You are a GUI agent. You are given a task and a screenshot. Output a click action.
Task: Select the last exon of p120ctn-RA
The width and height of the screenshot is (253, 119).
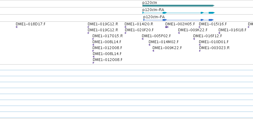(x=212, y=13)
